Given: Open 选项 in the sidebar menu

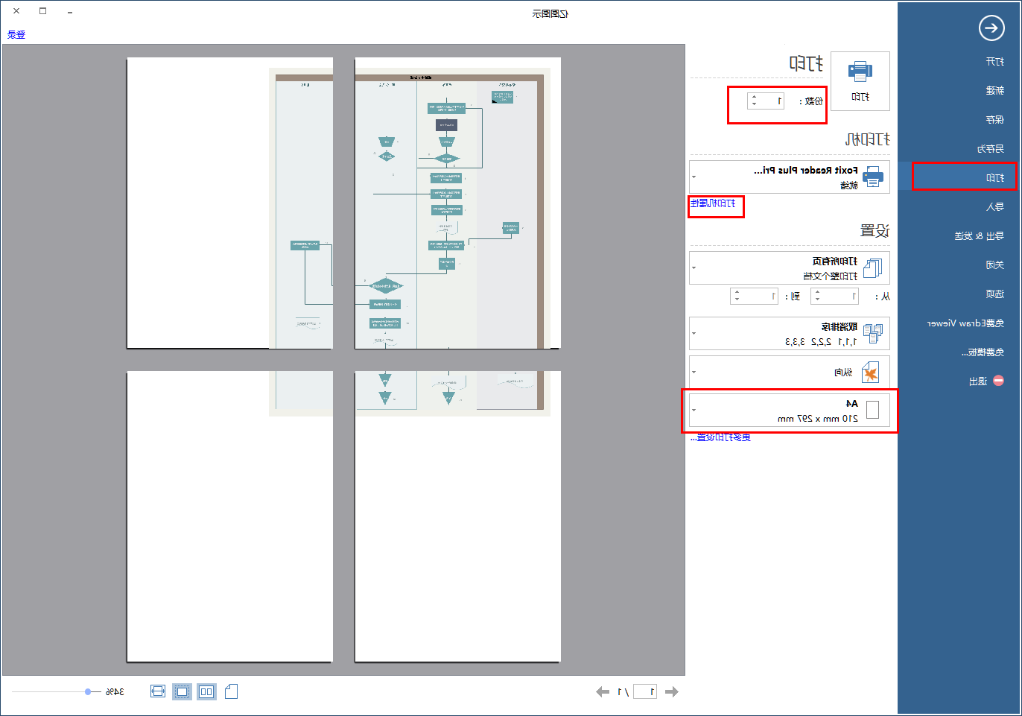Looking at the screenshot, I should (x=995, y=294).
